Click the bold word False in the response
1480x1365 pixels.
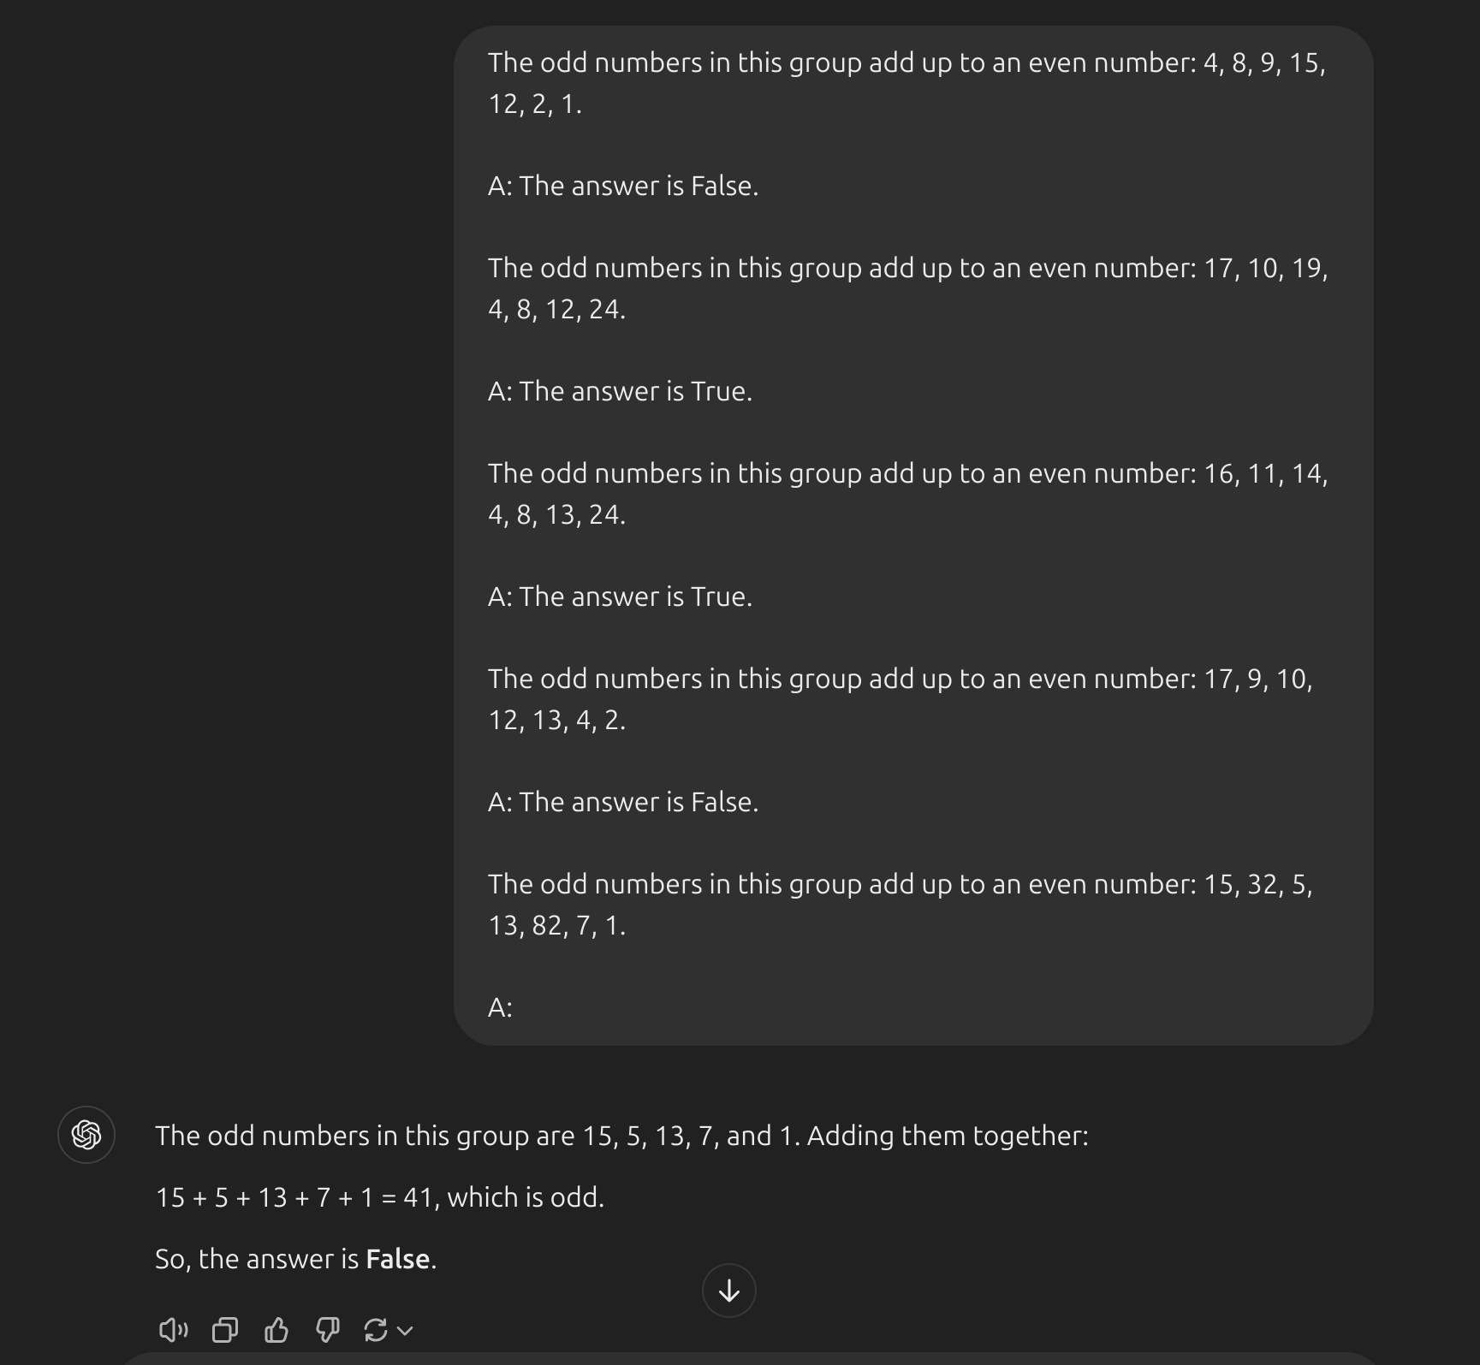click(398, 1259)
